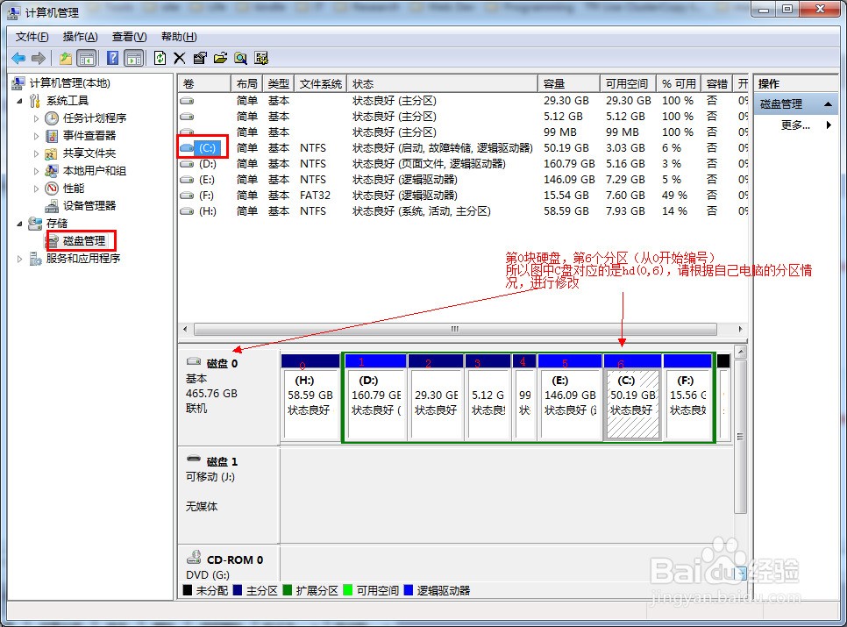Click 更多... in the actions pane
The height and width of the screenshot is (627, 847).
[794, 125]
